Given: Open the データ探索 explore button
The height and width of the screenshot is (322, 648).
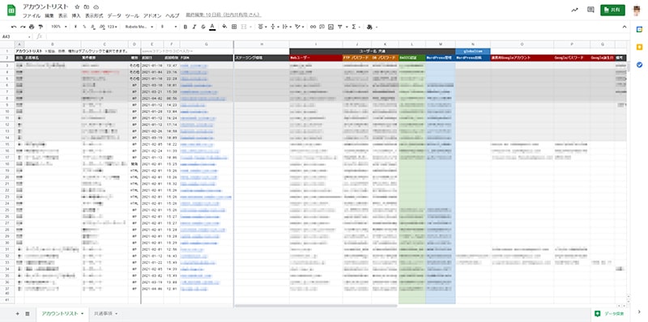Looking at the screenshot, I should (x=609, y=314).
